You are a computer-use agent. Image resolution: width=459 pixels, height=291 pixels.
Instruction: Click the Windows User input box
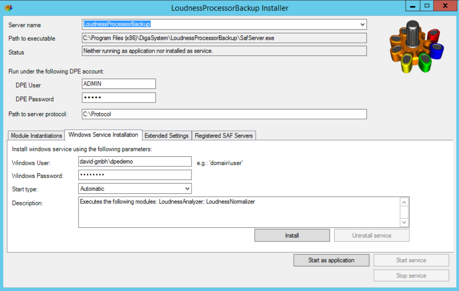pyautogui.click(x=135, y=162)
